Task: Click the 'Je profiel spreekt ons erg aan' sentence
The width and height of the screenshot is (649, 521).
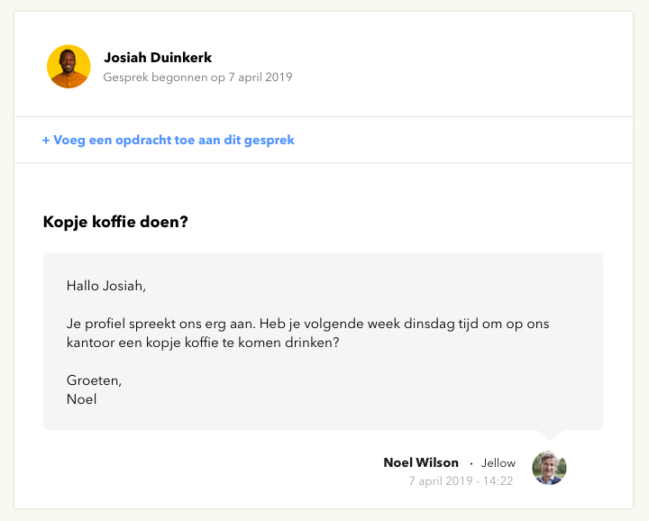Action: 160,324
